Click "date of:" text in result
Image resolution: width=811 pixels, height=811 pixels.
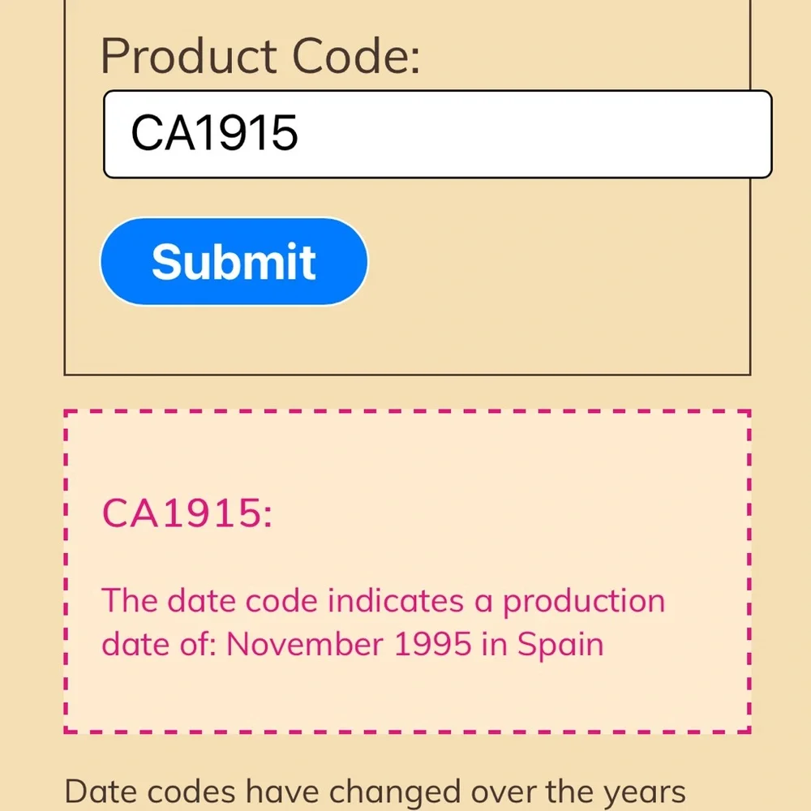click(158, 644)
